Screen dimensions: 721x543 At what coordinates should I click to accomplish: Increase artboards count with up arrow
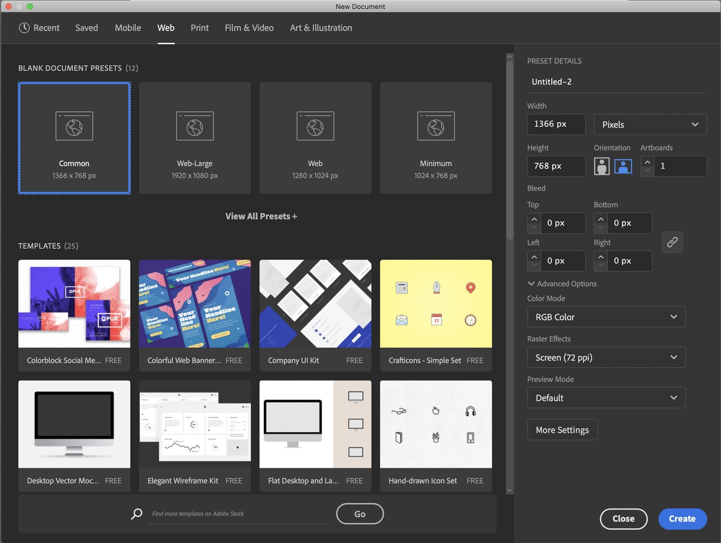coord(647,162)
